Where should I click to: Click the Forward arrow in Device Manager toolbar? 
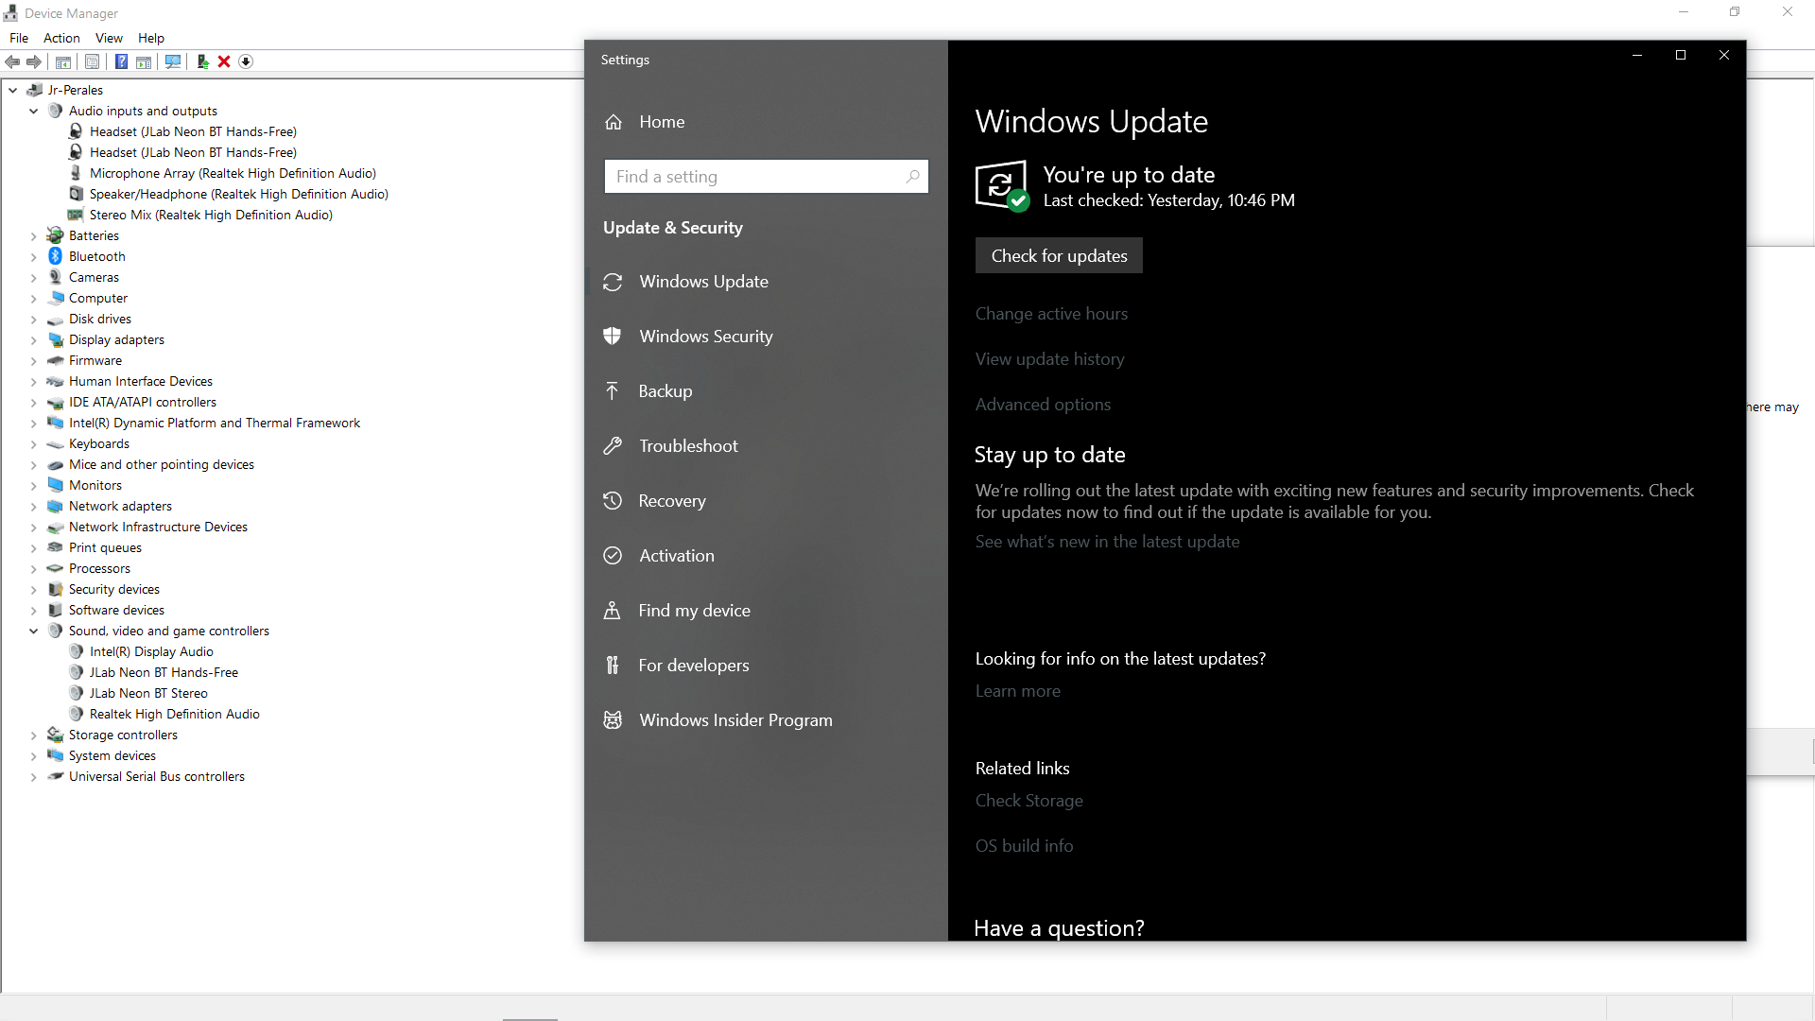pyautogui.click(x=34, y=61)
